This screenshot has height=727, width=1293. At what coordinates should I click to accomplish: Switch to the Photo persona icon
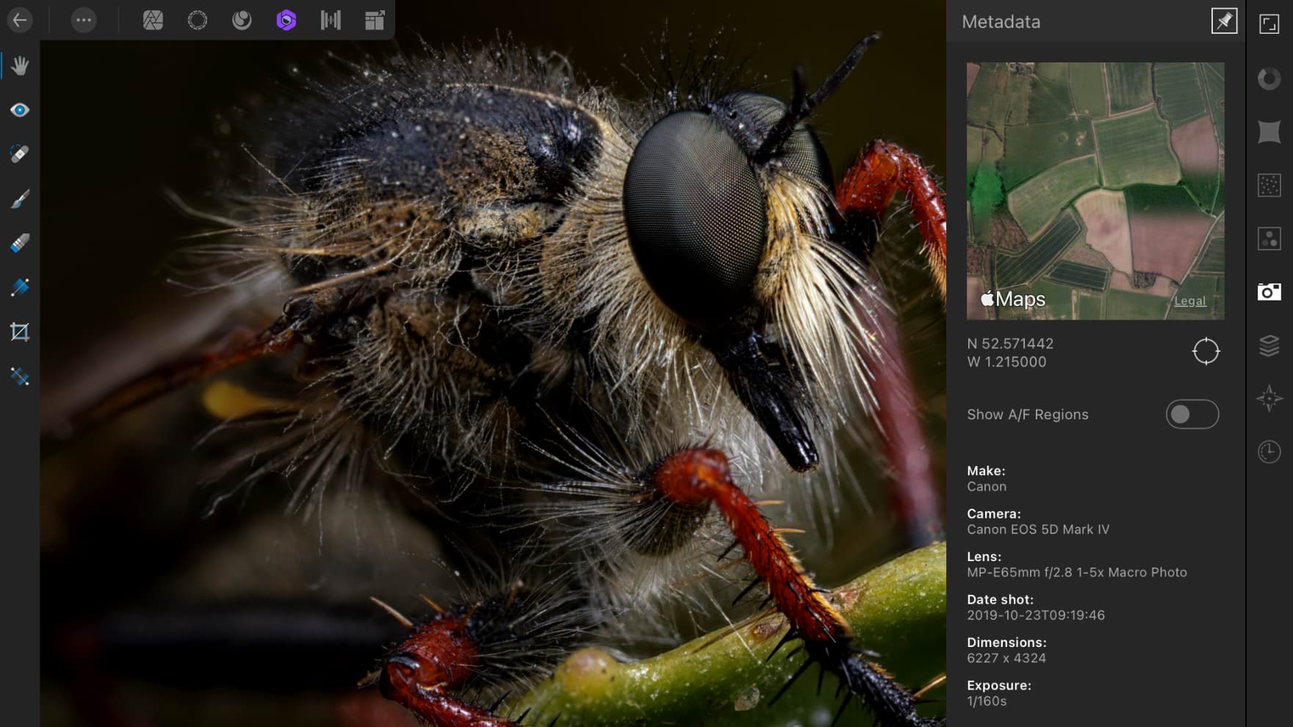click(153, 20)
